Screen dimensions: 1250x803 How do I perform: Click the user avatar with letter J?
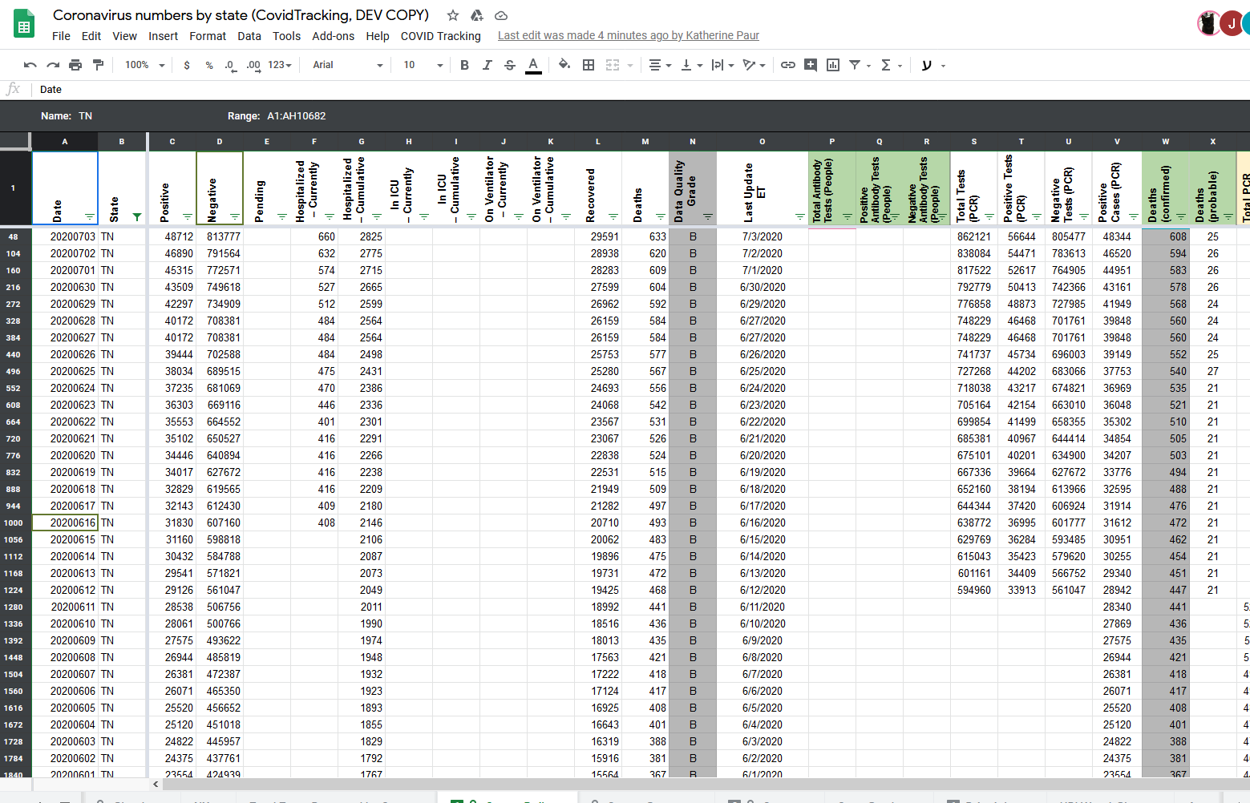pyautogui.click(x=1232, y=24)
